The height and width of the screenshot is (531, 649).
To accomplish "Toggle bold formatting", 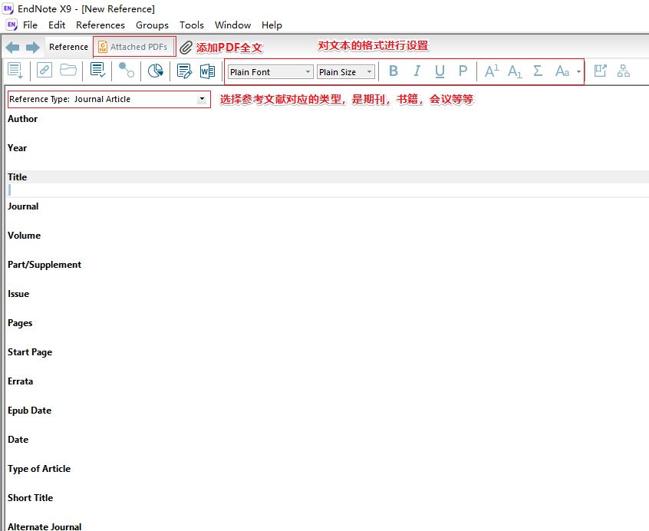I will (x=394, y=71).
